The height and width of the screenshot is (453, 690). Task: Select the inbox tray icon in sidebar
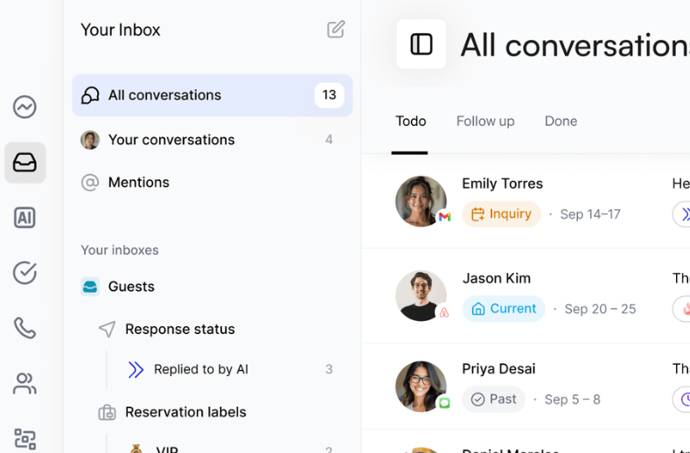click(x=25, y=163)
